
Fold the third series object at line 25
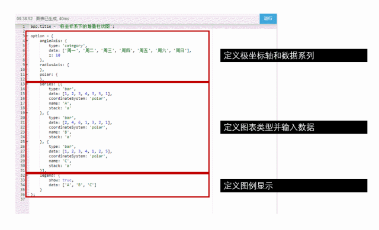click(27, 142)
